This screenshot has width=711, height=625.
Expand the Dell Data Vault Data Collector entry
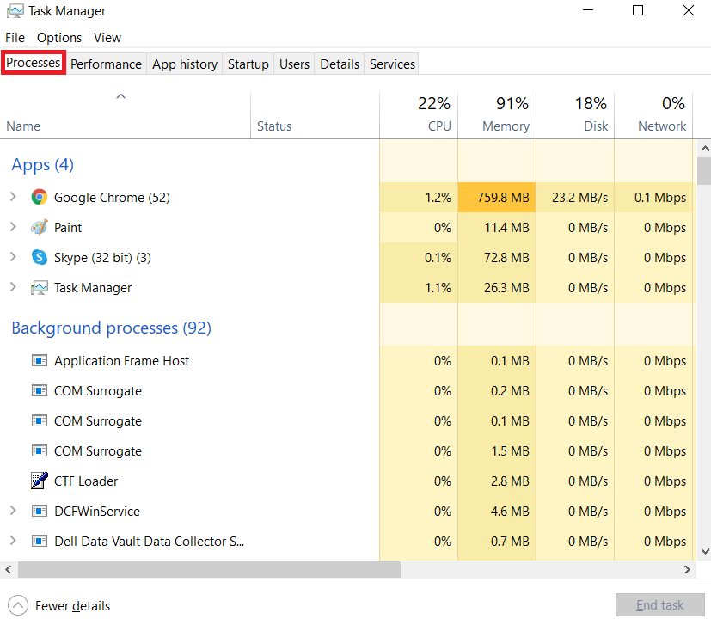13,541
